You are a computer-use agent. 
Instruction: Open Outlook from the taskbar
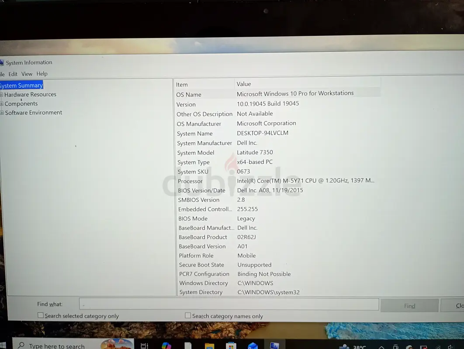[253, 346]
